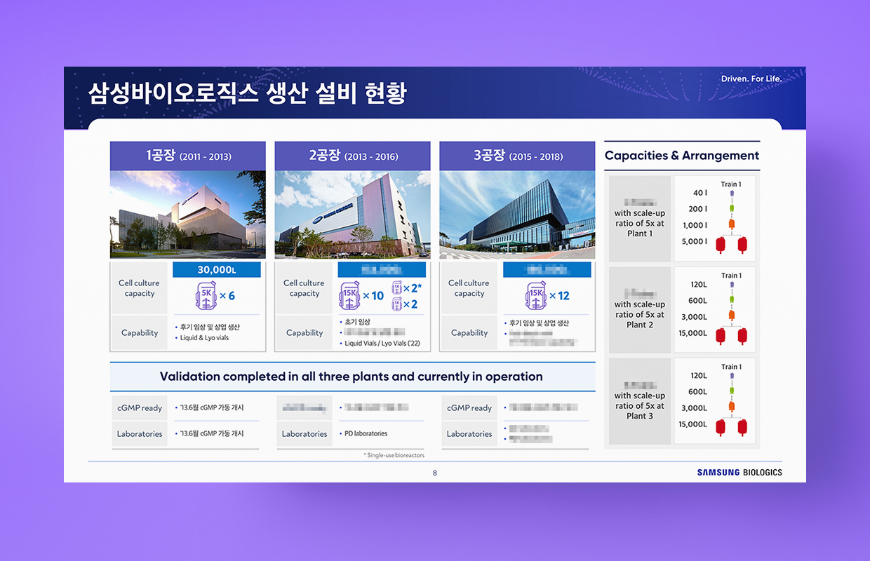Image resolution: width=870 pixels, height=561 pixels.
Task: Click cGMP ready label in third column
Action: point(469,408)
